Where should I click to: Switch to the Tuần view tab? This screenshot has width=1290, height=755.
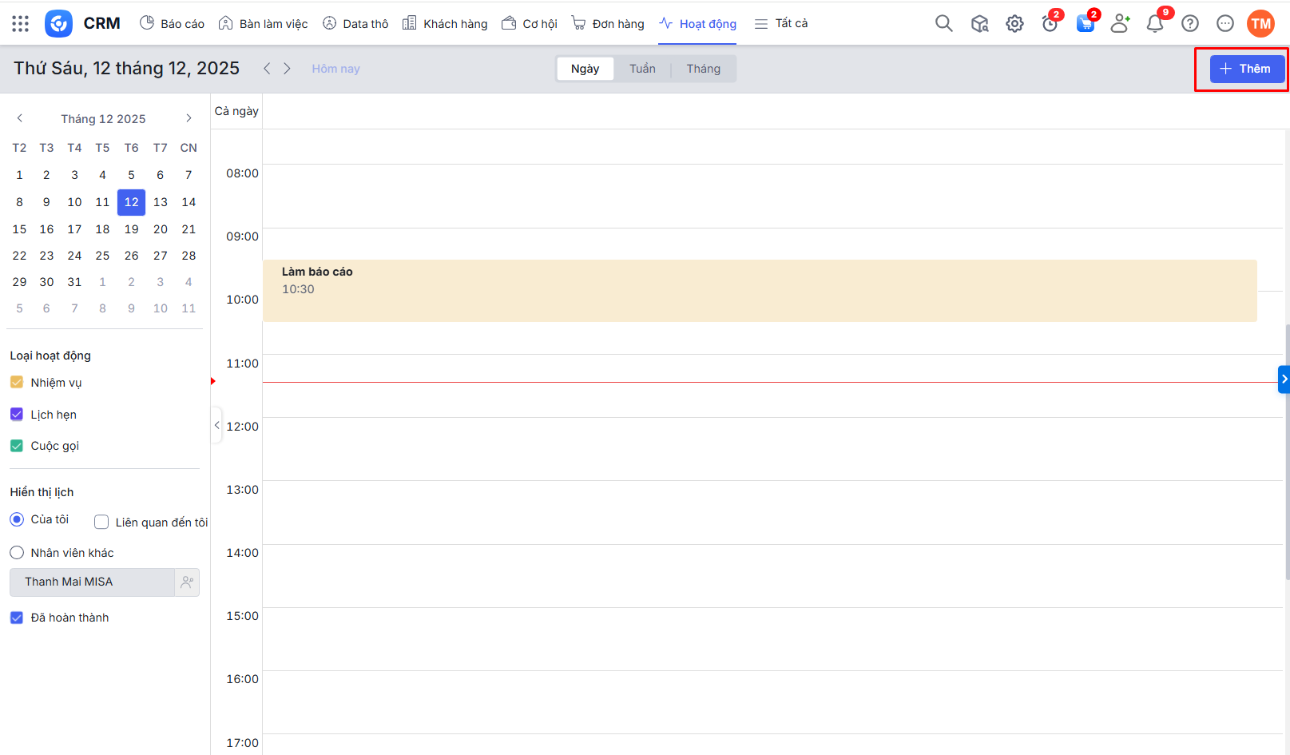coord(642,69)
